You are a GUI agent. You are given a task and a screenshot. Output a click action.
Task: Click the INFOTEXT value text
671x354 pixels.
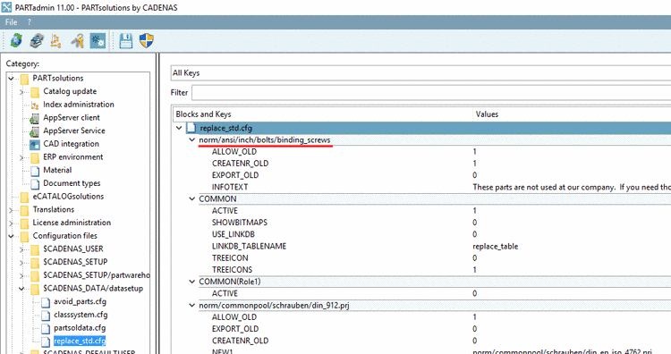pyautogui.click(x=572, y=187)
